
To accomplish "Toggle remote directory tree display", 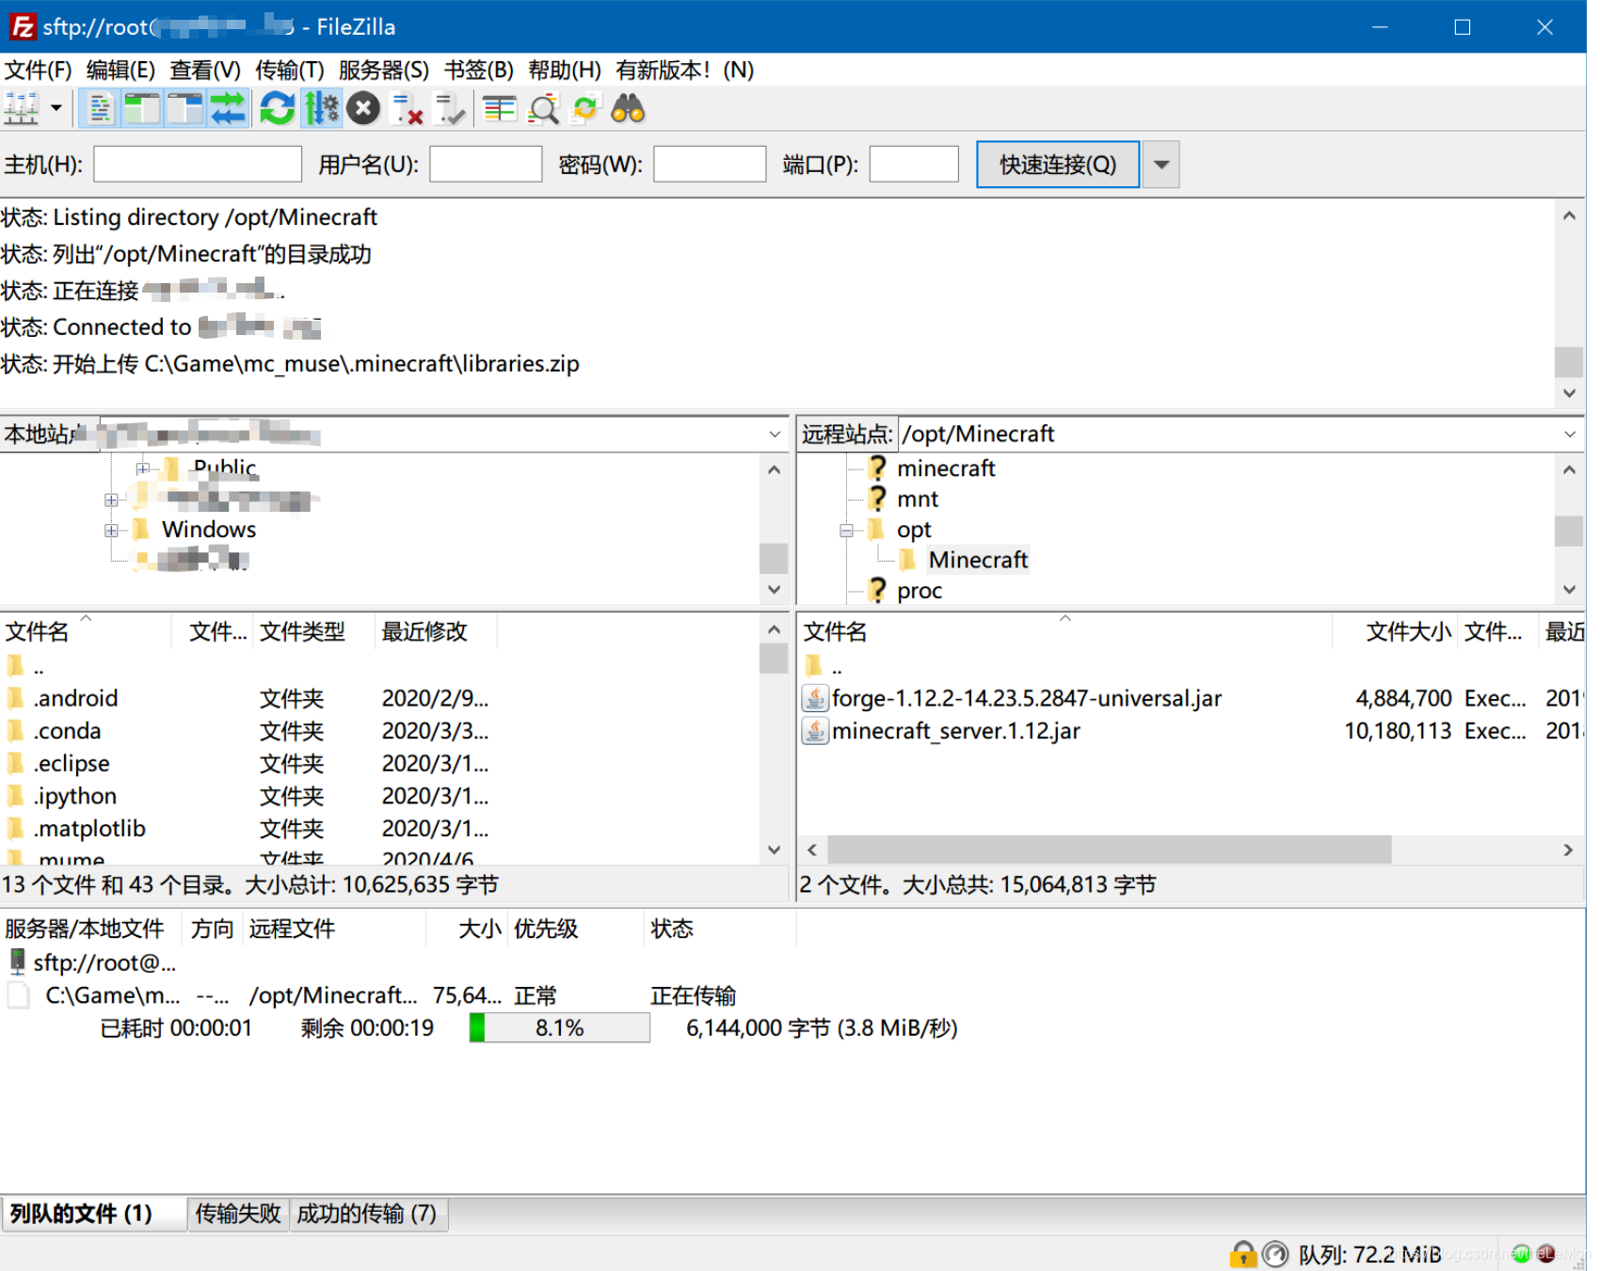I will [185, 109].
